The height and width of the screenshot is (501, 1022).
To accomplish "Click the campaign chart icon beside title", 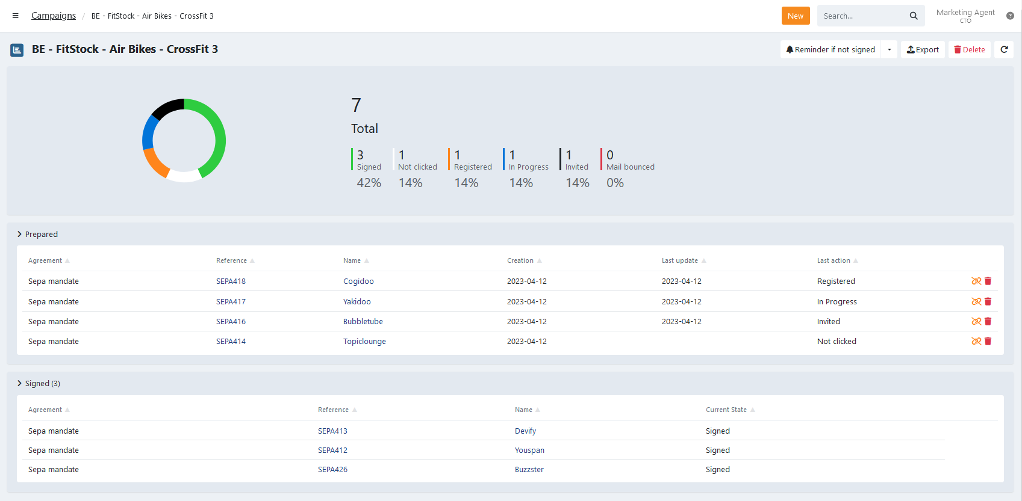I will click(17, 50).
